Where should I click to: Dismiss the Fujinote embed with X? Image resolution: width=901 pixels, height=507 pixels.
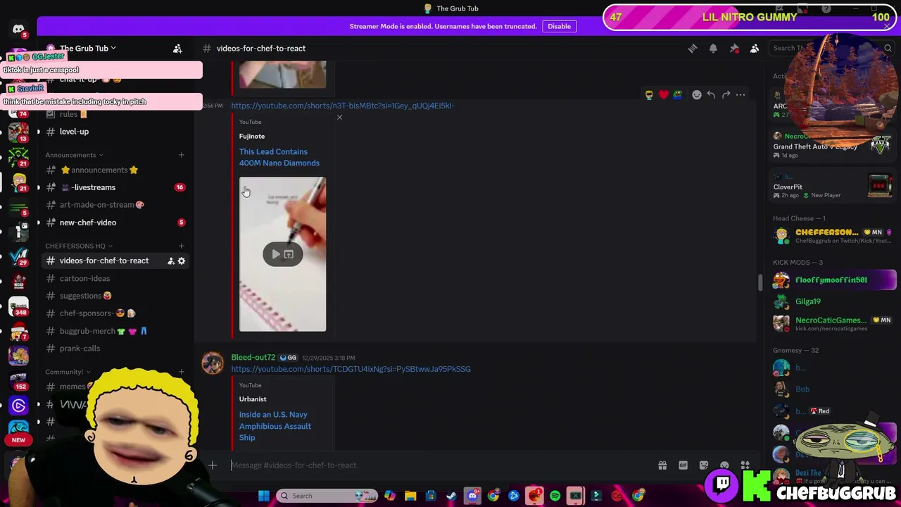[x=339, y=118]
